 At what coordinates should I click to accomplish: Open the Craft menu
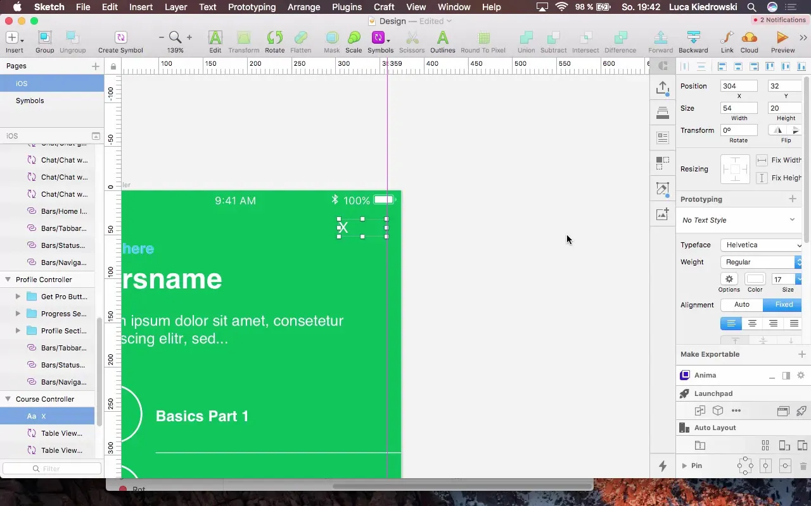click(x=384, y=7)
